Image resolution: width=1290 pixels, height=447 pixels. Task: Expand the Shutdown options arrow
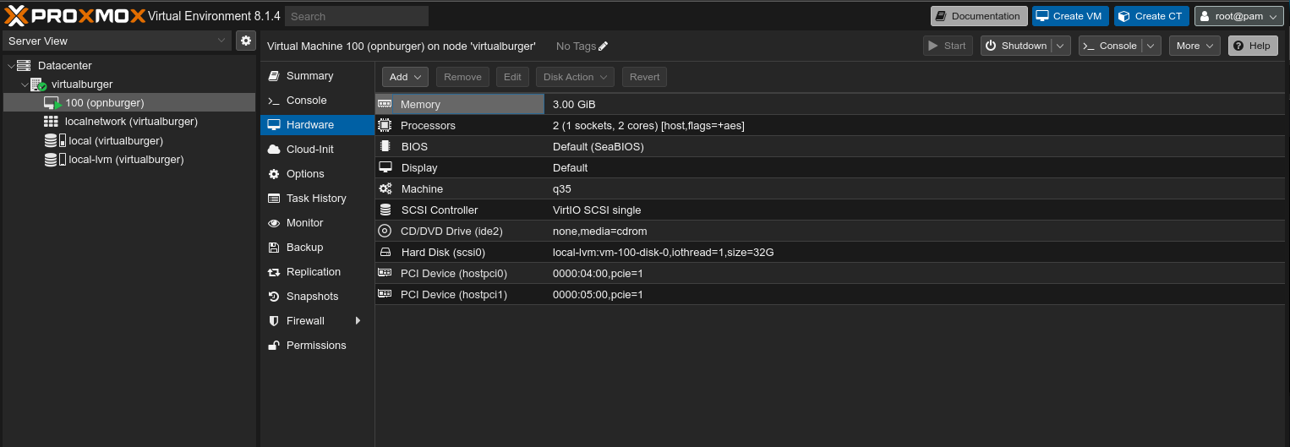pos(1062,46)
